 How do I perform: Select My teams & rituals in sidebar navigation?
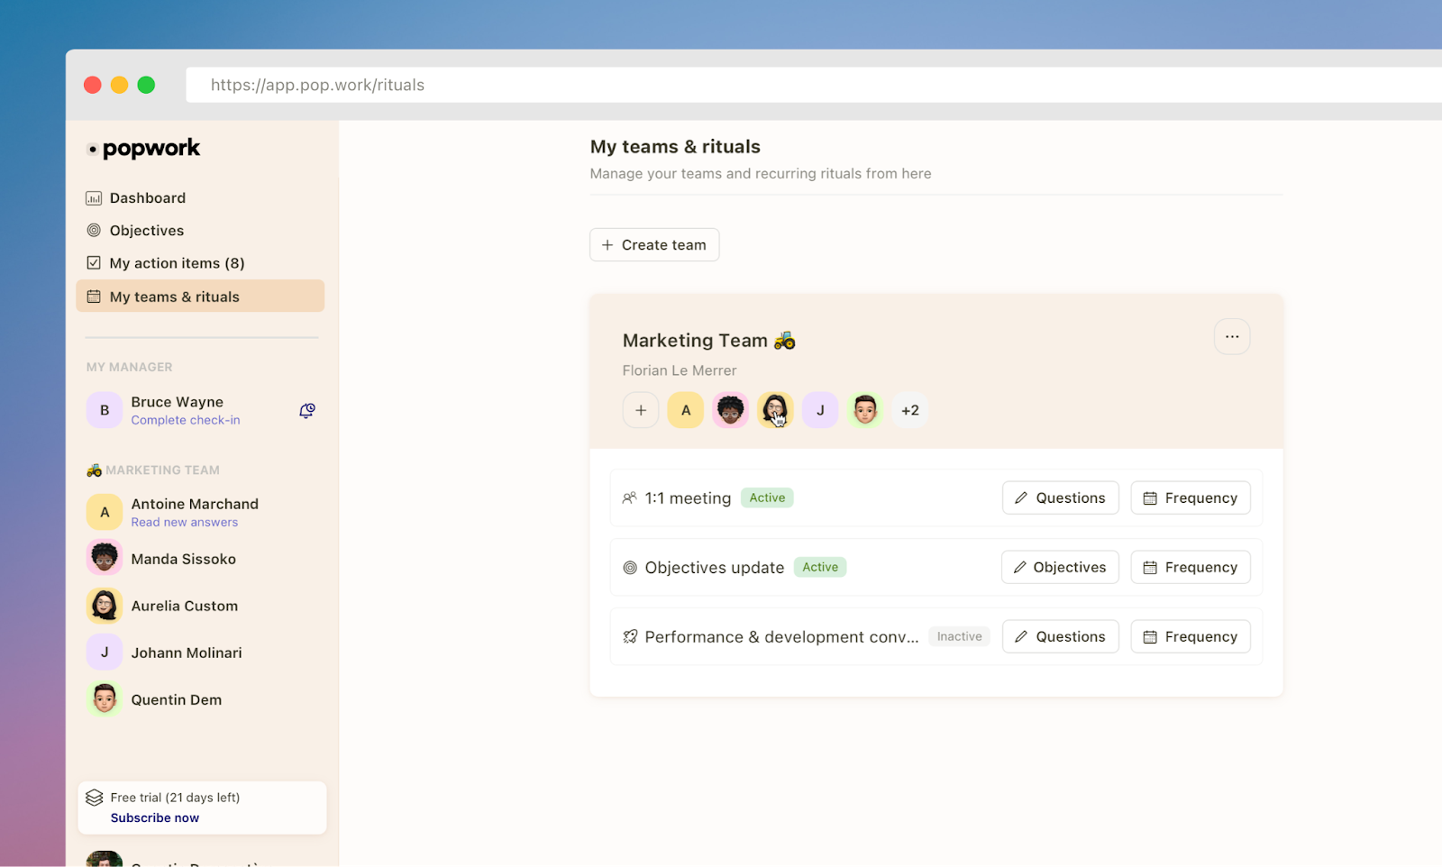pyautogui.click(x=174, y=296)
